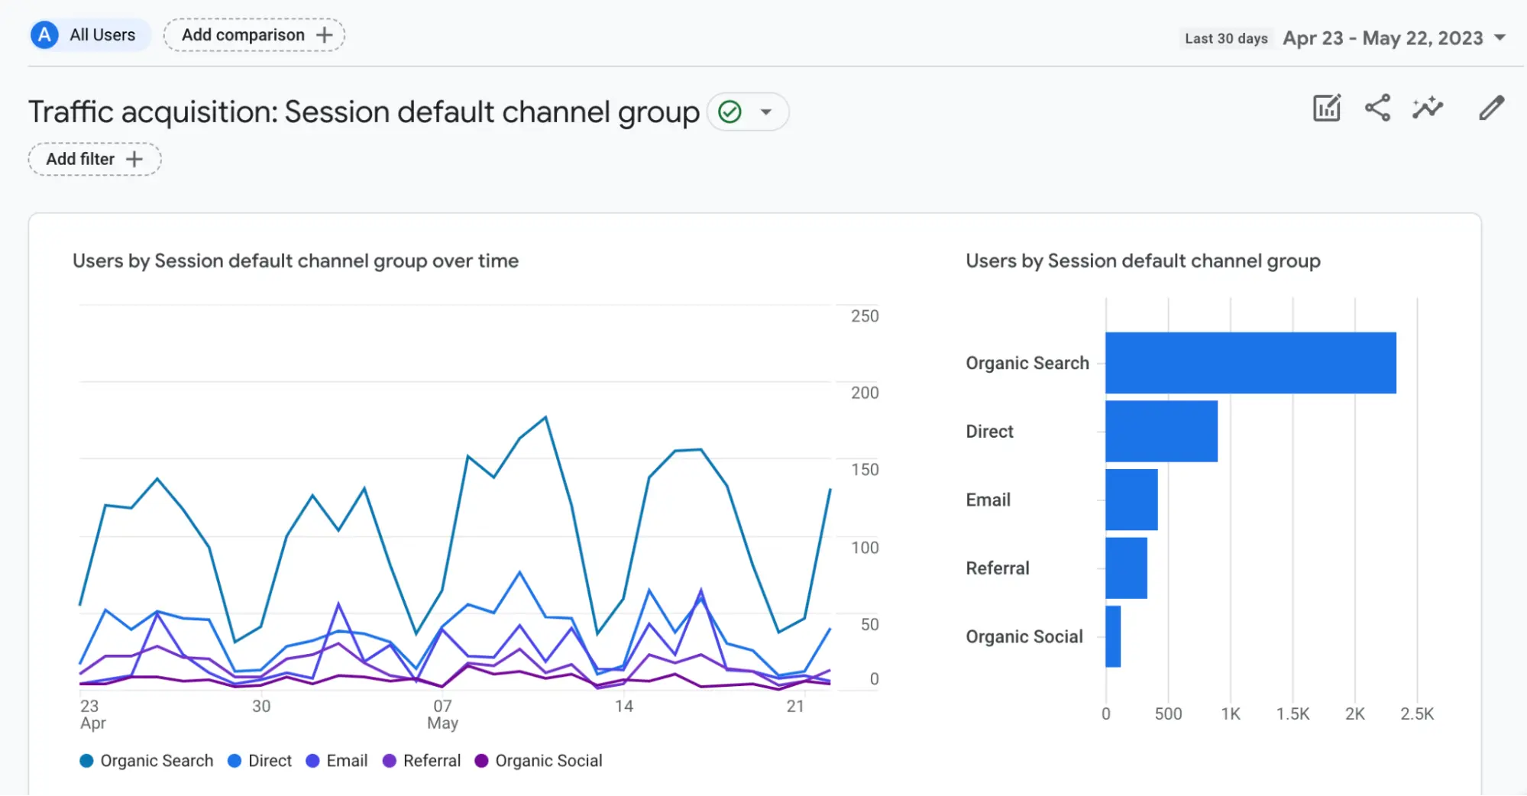The image size is (1527, 796).
Task: Open the Apr 23 - May 22, 2023 date picker
Action: (x=1383, y=38)
